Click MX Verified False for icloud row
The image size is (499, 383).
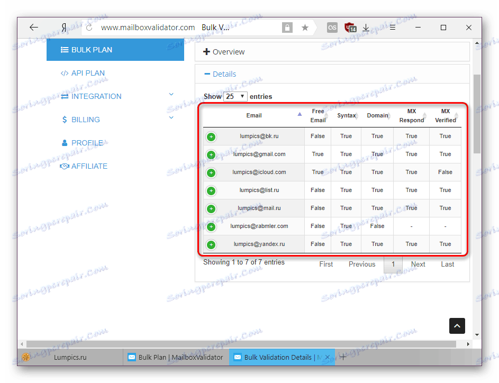pos(445,172)
